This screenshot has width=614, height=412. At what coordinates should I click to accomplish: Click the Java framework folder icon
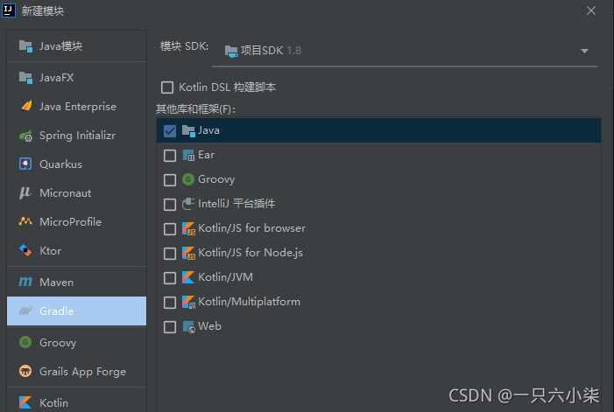click(188, 131)
